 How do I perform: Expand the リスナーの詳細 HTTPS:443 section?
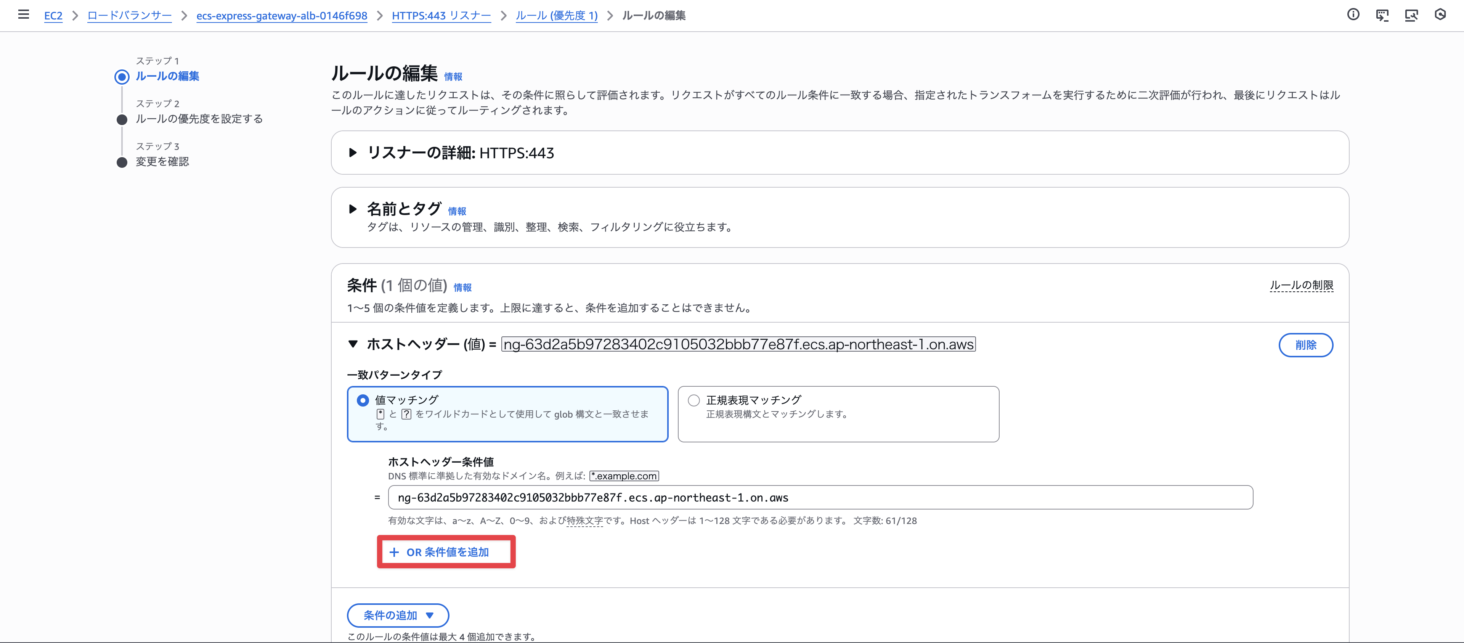pyautogui.click(x=352, y=153)
